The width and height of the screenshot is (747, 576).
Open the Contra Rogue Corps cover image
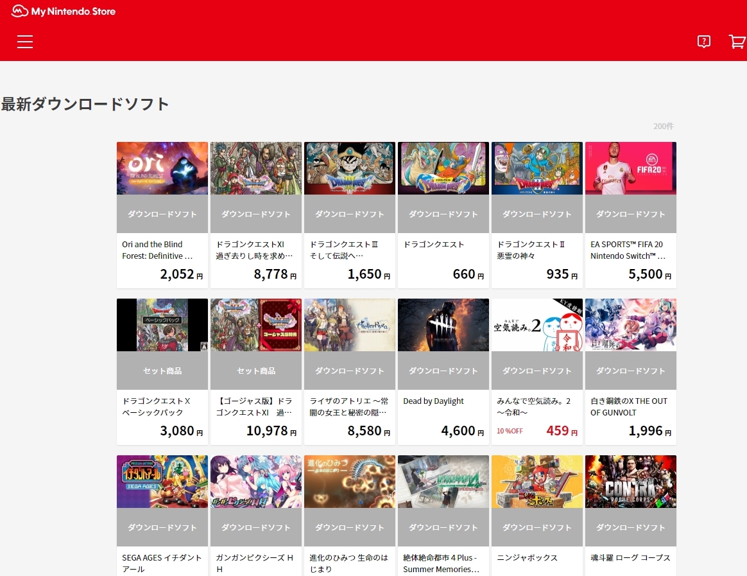click(x=631, y=482)
